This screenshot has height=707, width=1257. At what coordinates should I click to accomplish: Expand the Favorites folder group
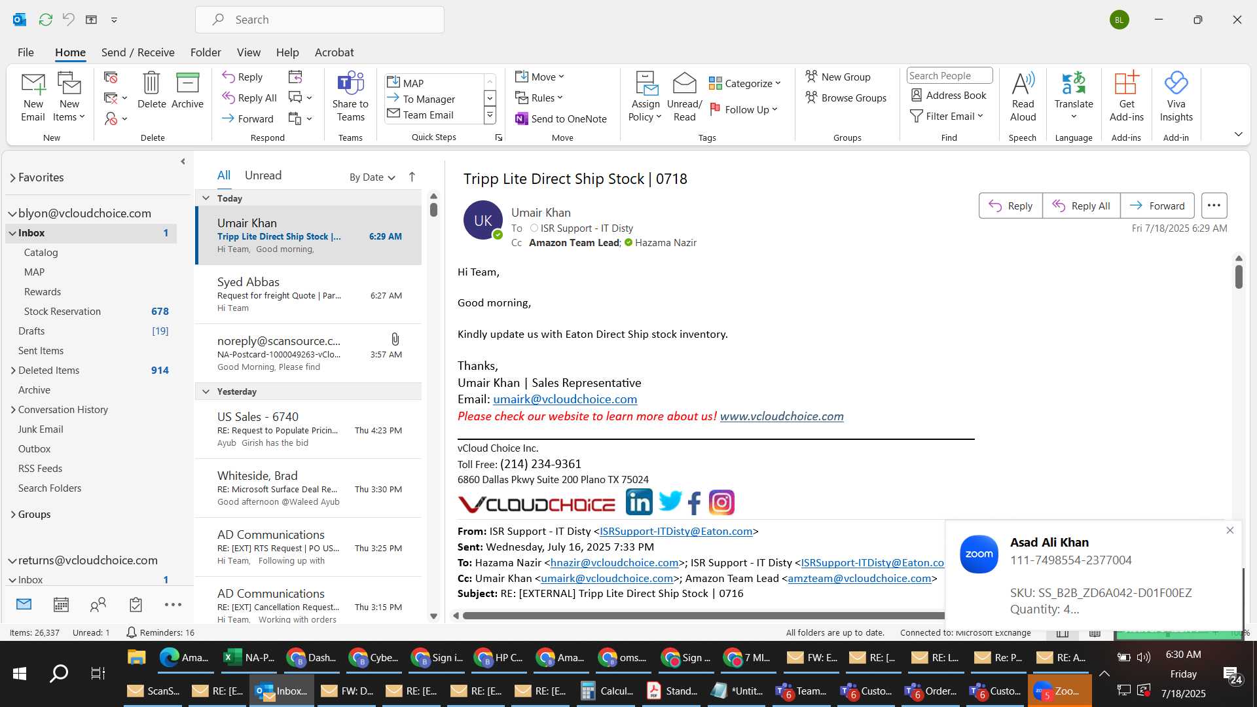click(x=12, y=178)
